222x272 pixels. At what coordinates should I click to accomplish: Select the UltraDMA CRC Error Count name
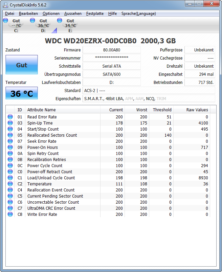(x=51, y=208)
